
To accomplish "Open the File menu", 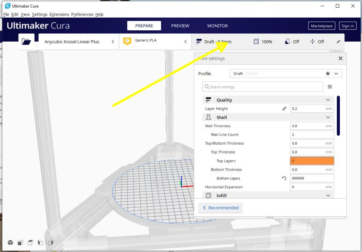I will point(6,14).
